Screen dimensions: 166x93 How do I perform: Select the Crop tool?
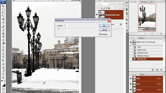(3, 19)
